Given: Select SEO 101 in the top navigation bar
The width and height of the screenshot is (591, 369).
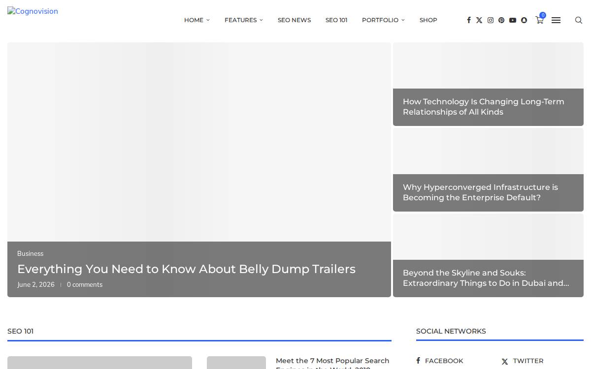Looking at the screenshot, I should pos(336,20).
